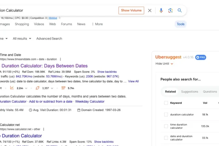This screenshot has width=219, height=146.
Task: Open the Weekday Calculator sitelink
Action: [x=90, y=101]
